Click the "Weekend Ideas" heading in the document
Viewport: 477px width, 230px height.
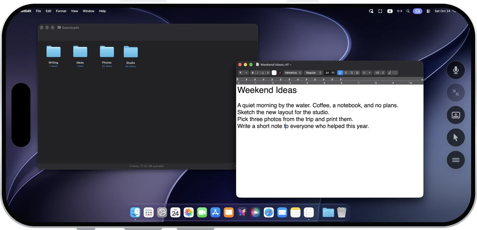[267, 90]
